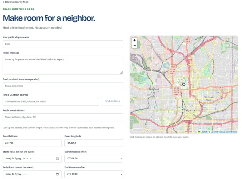Click the Find address button

coord(112,101)
